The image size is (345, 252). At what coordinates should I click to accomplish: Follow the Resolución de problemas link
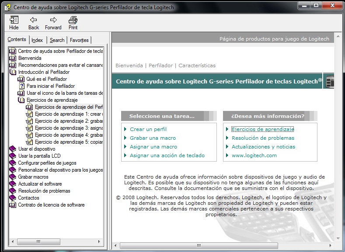tap(263, 138)
